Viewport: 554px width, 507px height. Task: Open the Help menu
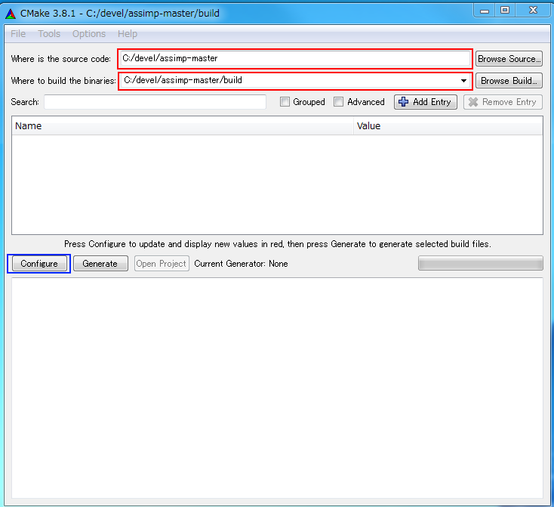[x=128, y=34]
